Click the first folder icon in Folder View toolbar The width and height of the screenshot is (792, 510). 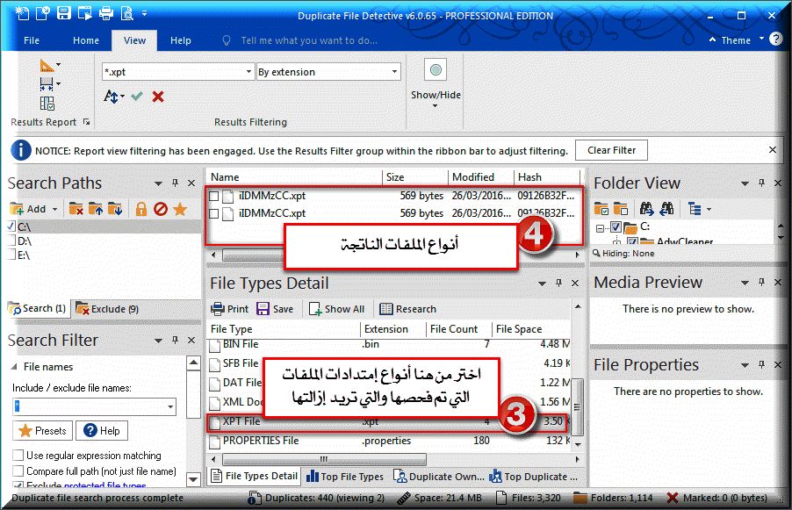[x=601, y=209]
